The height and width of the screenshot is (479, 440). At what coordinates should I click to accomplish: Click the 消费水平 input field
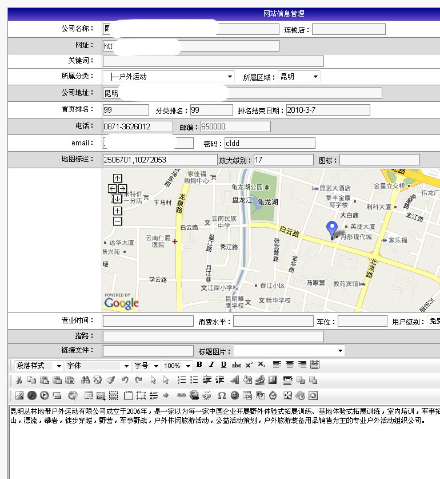[x=273, y=320]
